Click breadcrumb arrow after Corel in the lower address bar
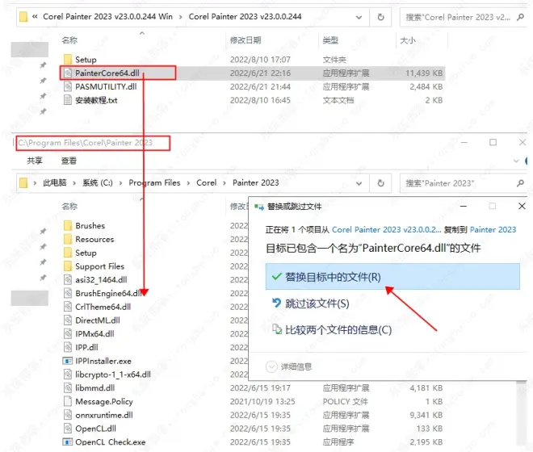The image size is (533, 452). coord(225,183)
